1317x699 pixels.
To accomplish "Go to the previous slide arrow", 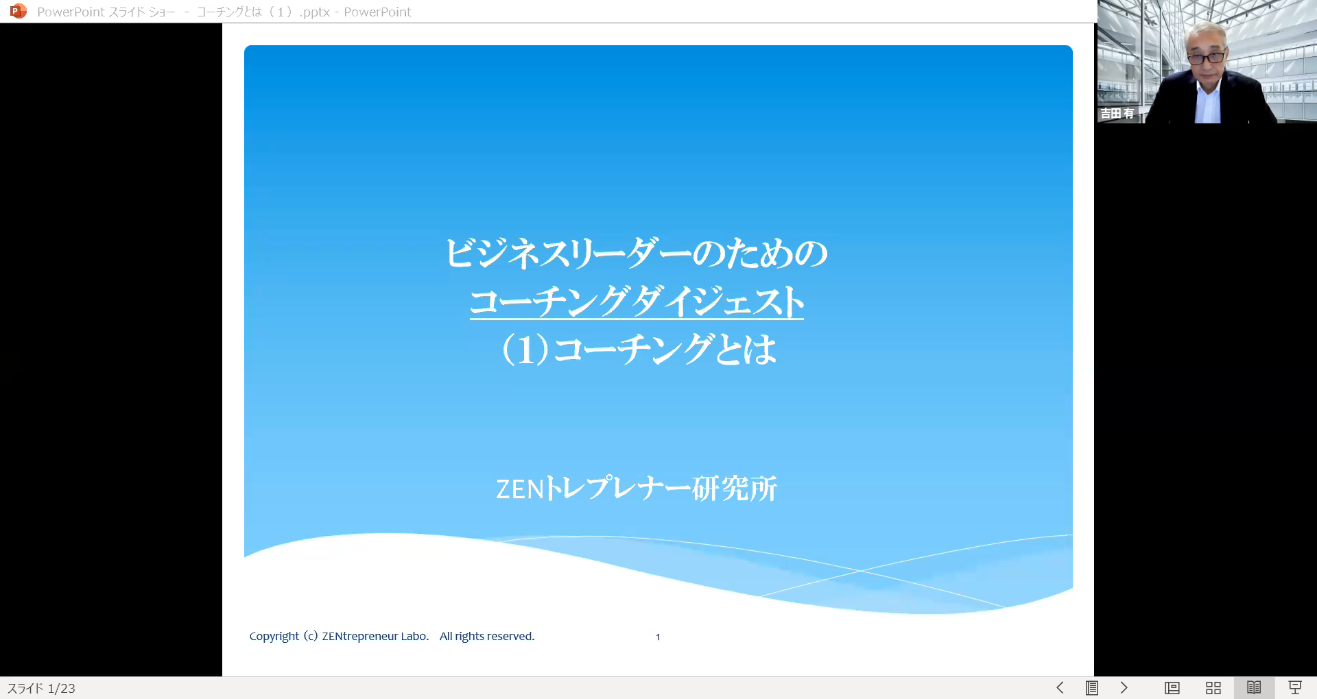I will tap(1060, 687).
